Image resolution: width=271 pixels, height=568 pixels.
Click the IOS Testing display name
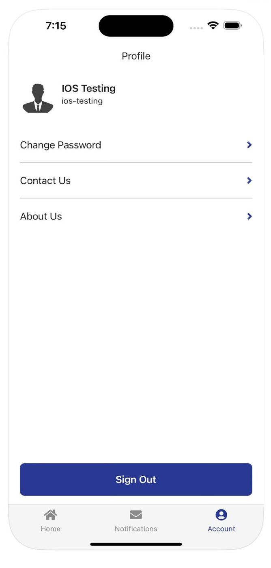pos(88,88)
